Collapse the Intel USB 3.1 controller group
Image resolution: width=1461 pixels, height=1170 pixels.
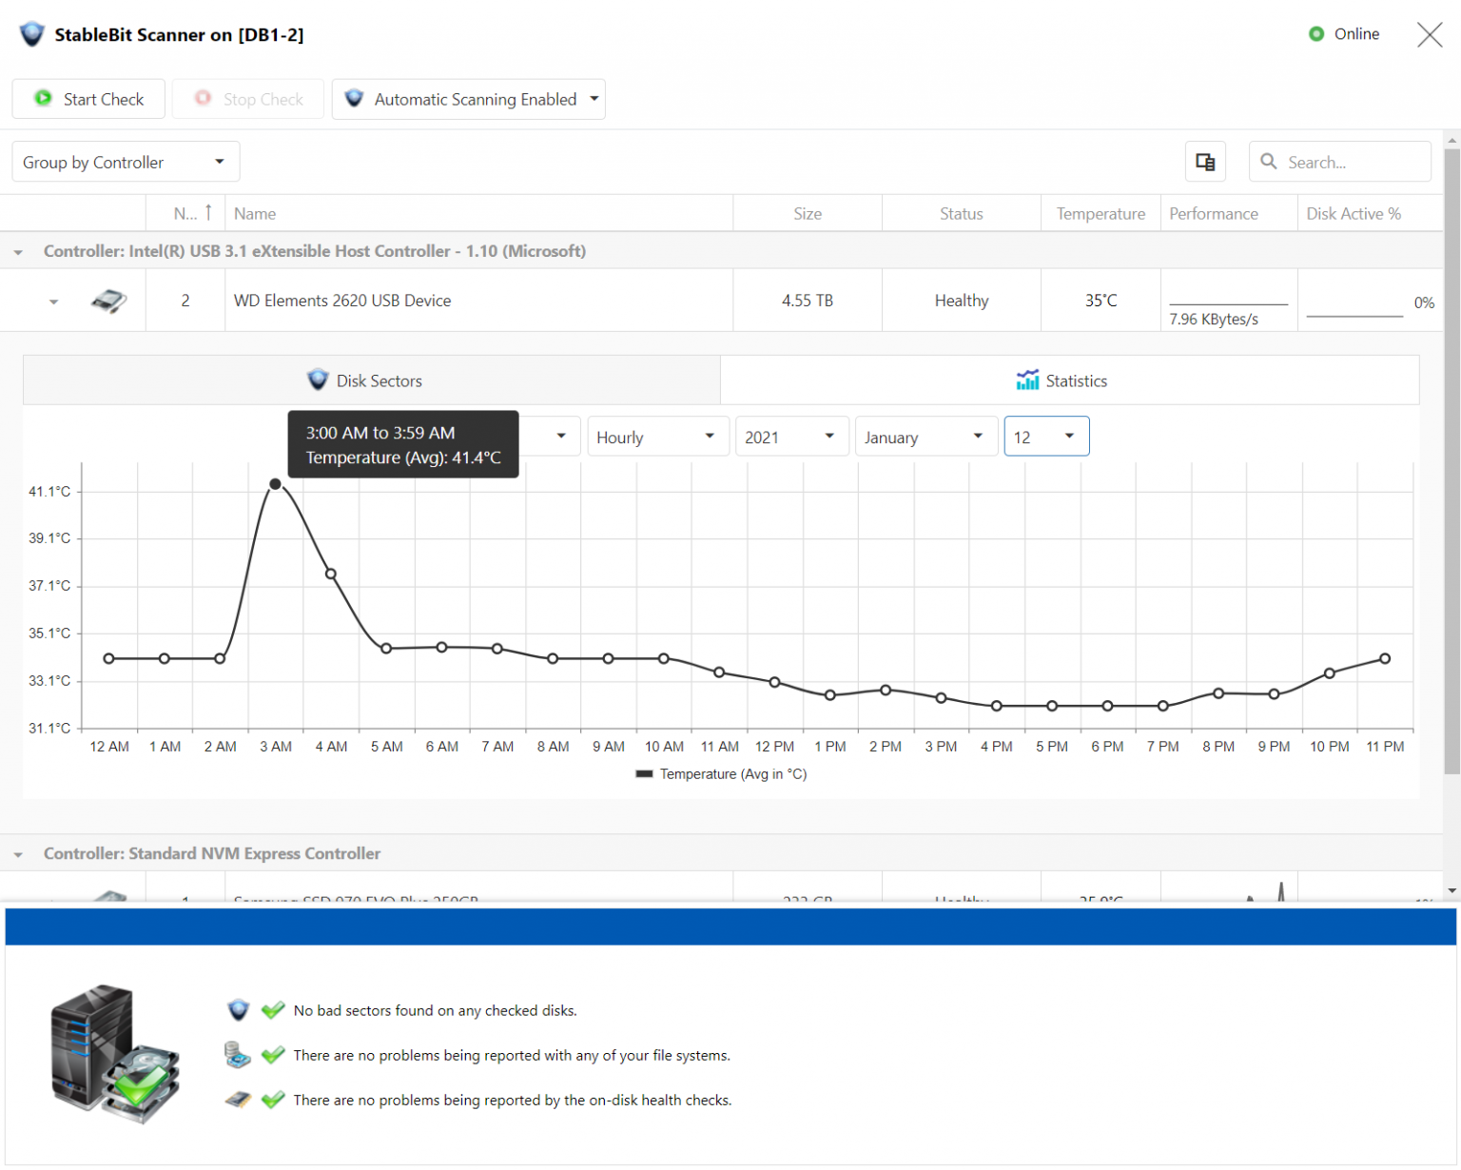click(17, 251)
